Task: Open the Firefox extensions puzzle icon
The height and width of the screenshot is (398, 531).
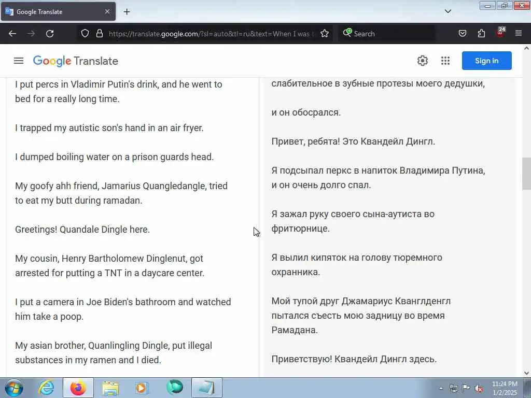Action: 481,34
